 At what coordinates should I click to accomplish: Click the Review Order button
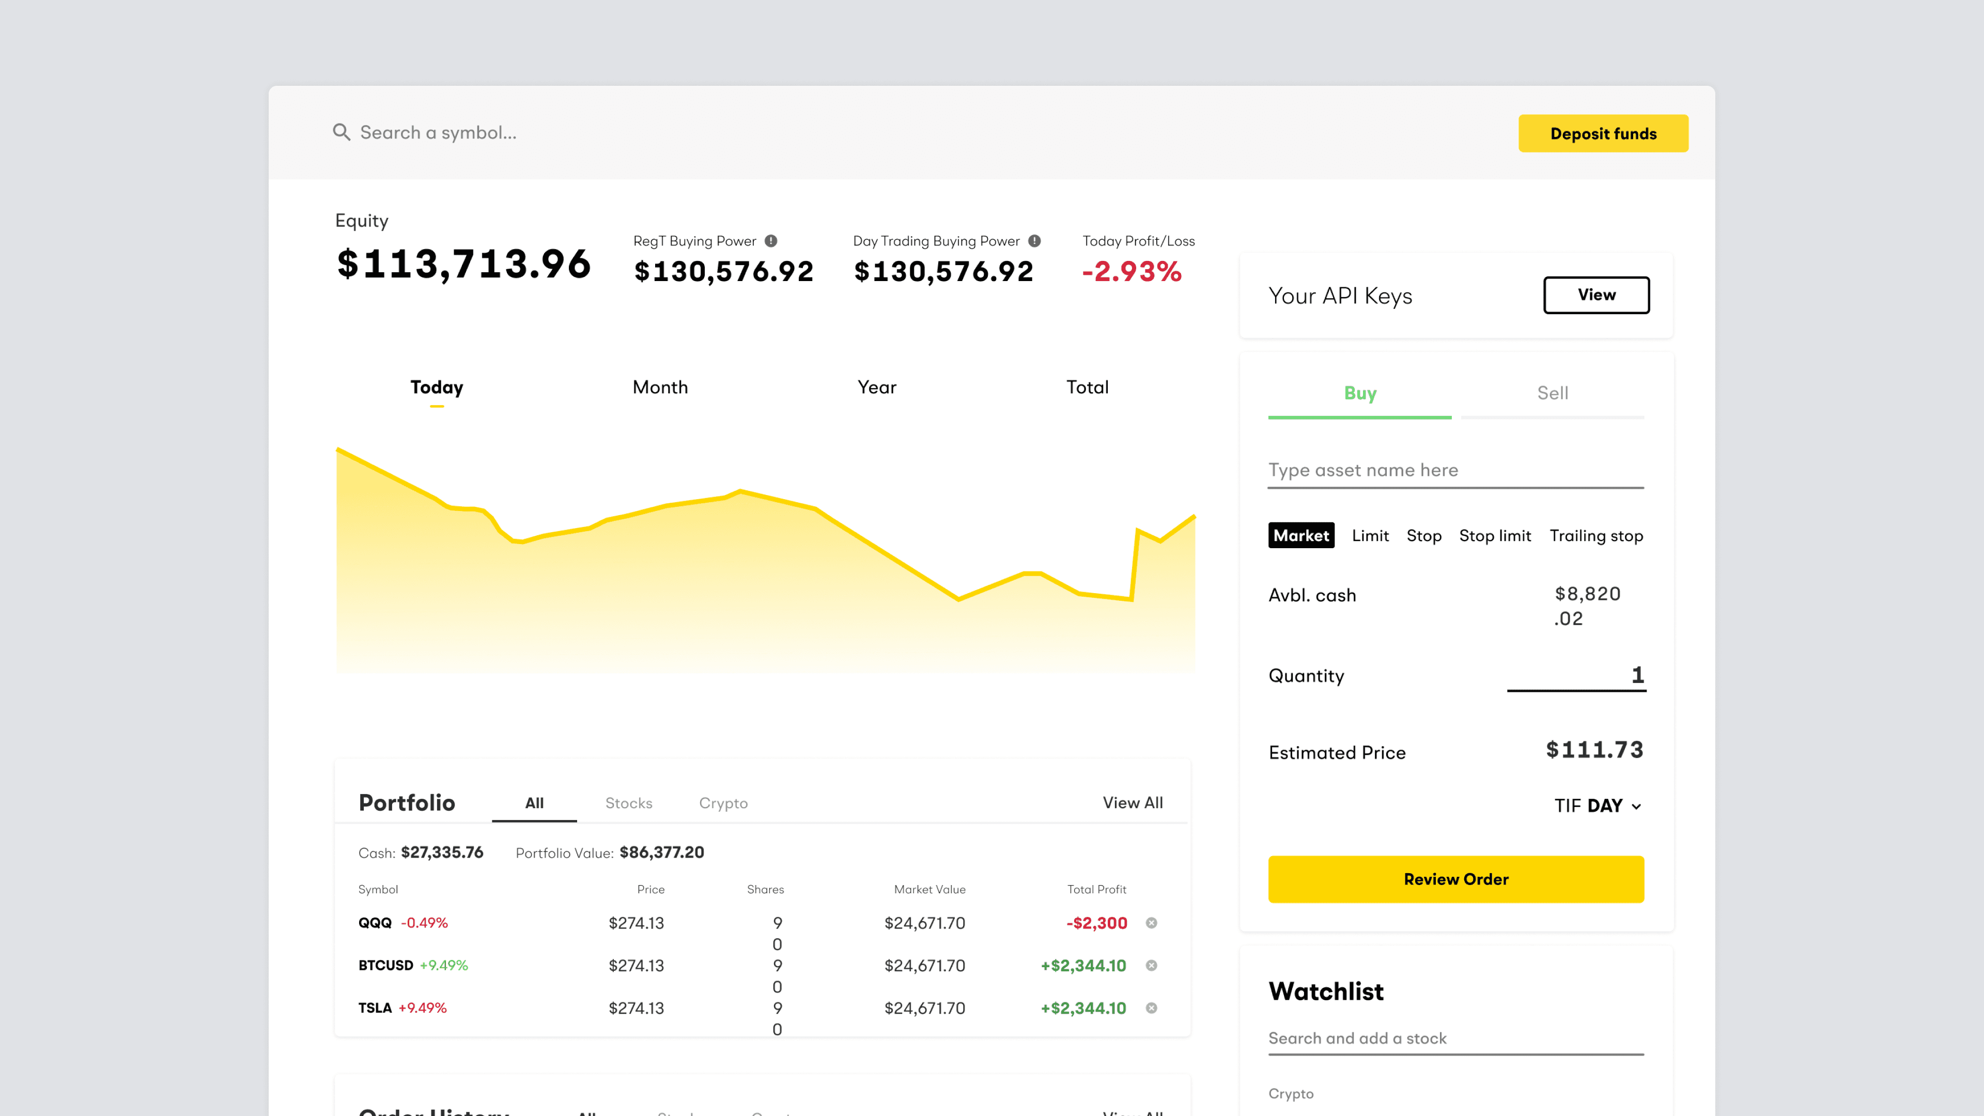pyautogui.click(x=1455, y=879)
